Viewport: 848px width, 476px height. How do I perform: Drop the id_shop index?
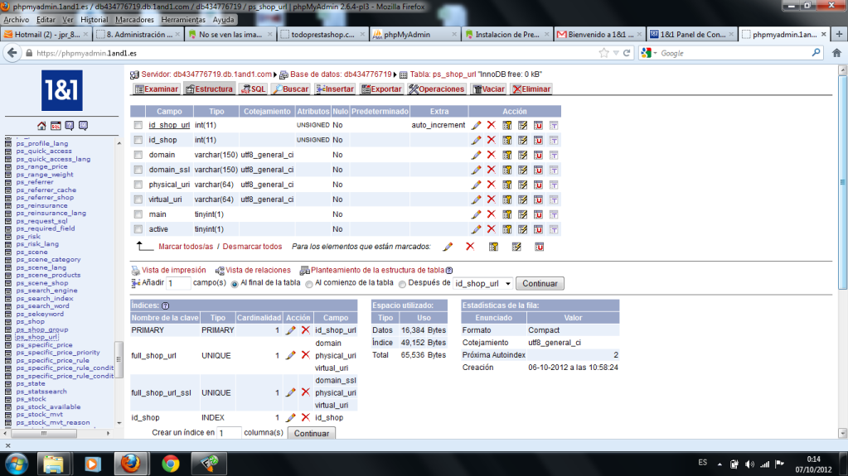pos(306,417)
